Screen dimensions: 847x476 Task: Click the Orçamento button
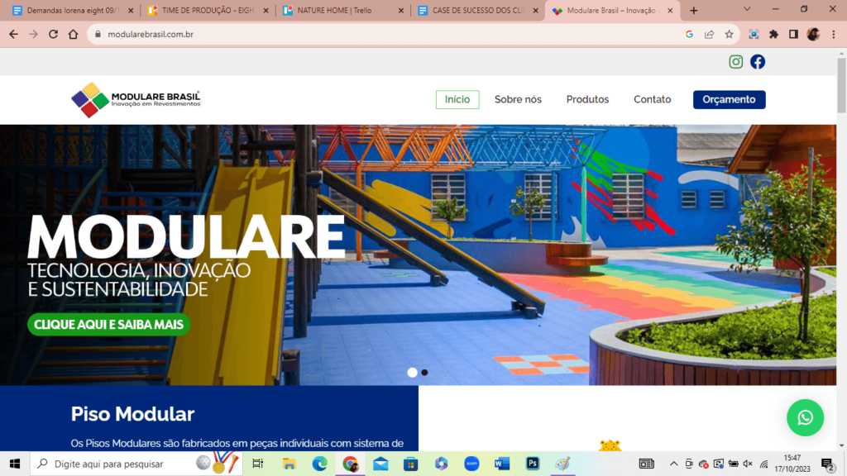click(729, 99)
